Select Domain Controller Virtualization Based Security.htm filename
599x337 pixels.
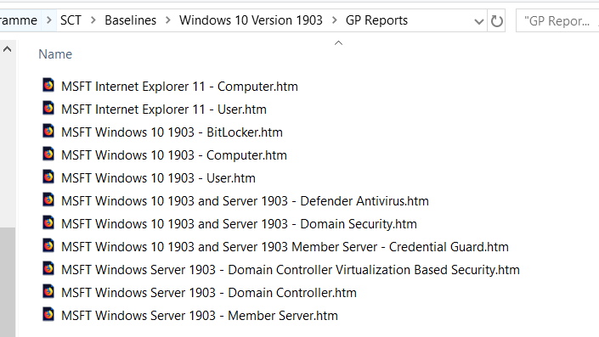click(291, 270)
